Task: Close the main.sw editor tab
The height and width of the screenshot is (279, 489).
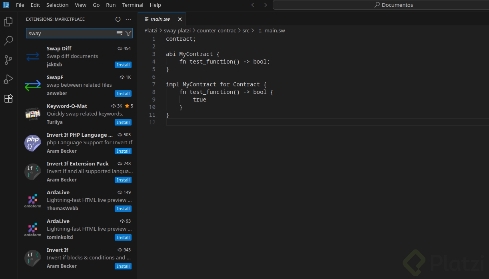Action: point(180,19)
